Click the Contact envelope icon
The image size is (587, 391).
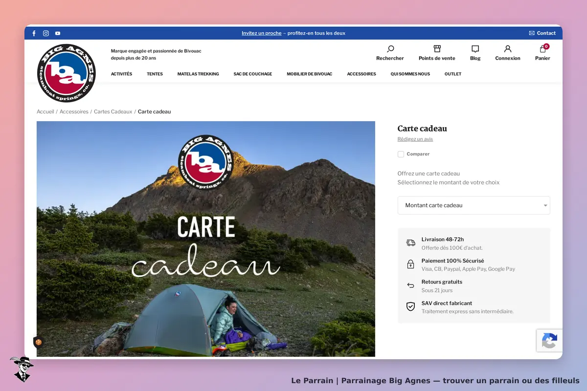532,33
